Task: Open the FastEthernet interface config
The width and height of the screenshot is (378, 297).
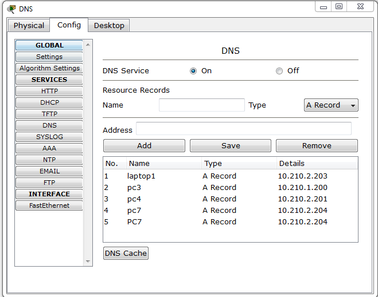Action: pyautogui.click(x=49, y=205)
